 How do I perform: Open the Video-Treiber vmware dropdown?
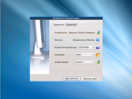pyautogui.click(x=84, y=62)
